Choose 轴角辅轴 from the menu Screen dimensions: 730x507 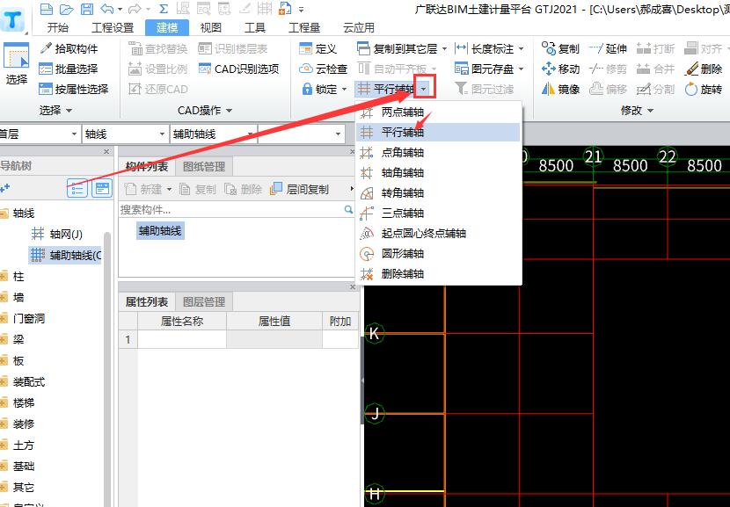pyautogui.click(x=438, y=173)
